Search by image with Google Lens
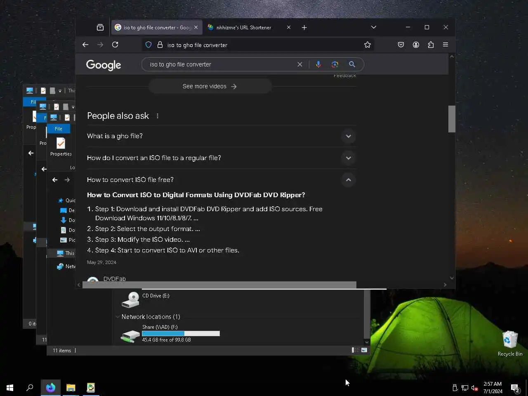Viewport: 528px width, 396px height. pyautogui.click(x=335, y=64)
